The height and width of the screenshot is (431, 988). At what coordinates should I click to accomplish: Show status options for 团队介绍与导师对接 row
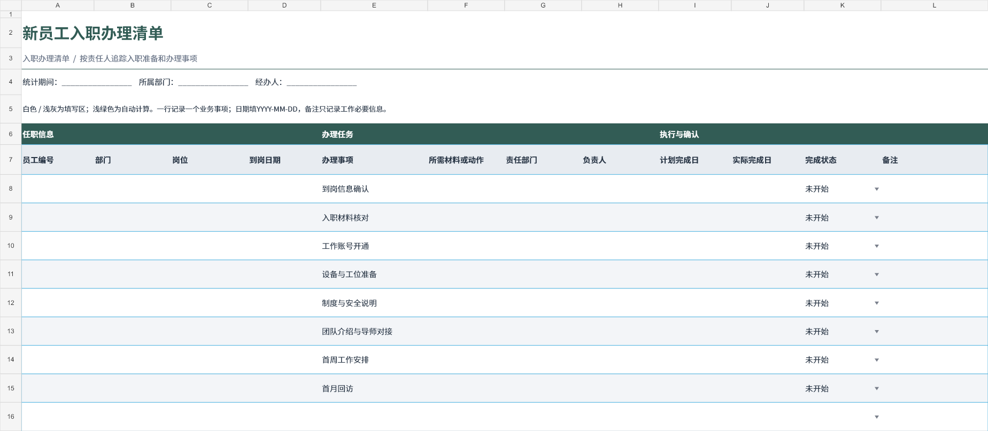click(876, 332)
